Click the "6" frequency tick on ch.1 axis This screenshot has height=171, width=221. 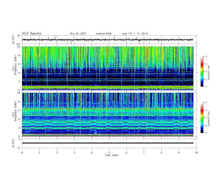[20, 64]
